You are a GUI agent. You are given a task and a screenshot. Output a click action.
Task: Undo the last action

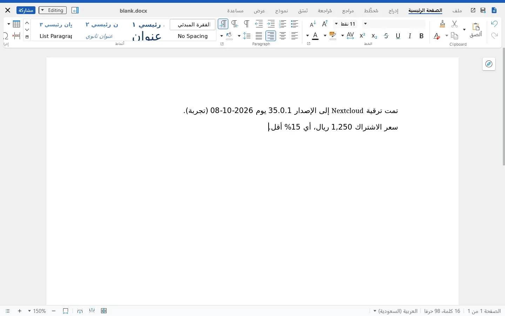494,24
